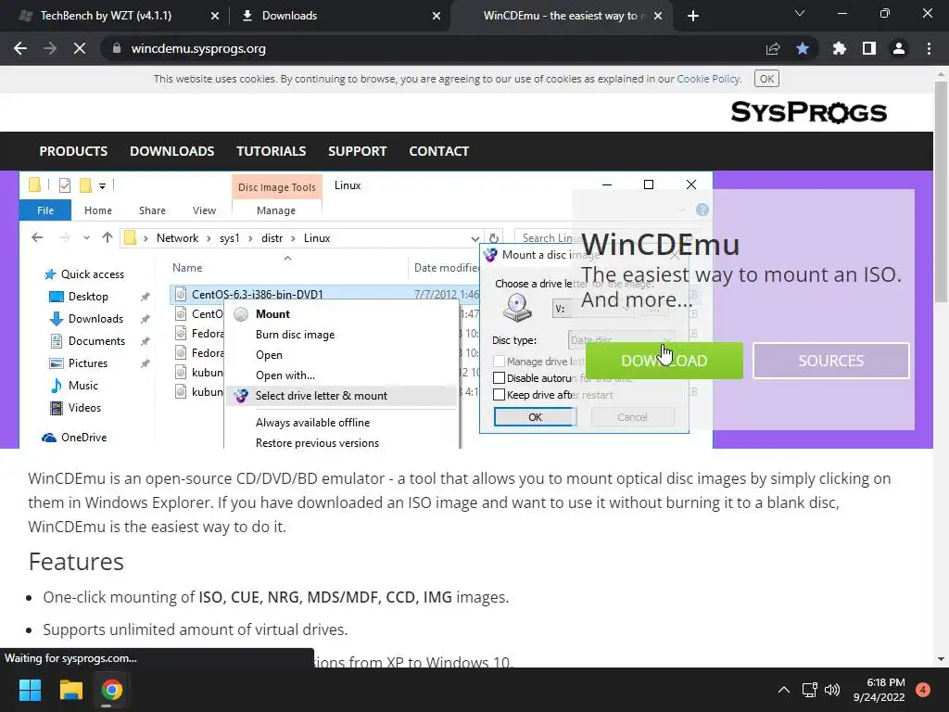This screenshot has width=949, height=712.
Task: Click the Chrome taskbar icon
Action: [x=111, y=690]
